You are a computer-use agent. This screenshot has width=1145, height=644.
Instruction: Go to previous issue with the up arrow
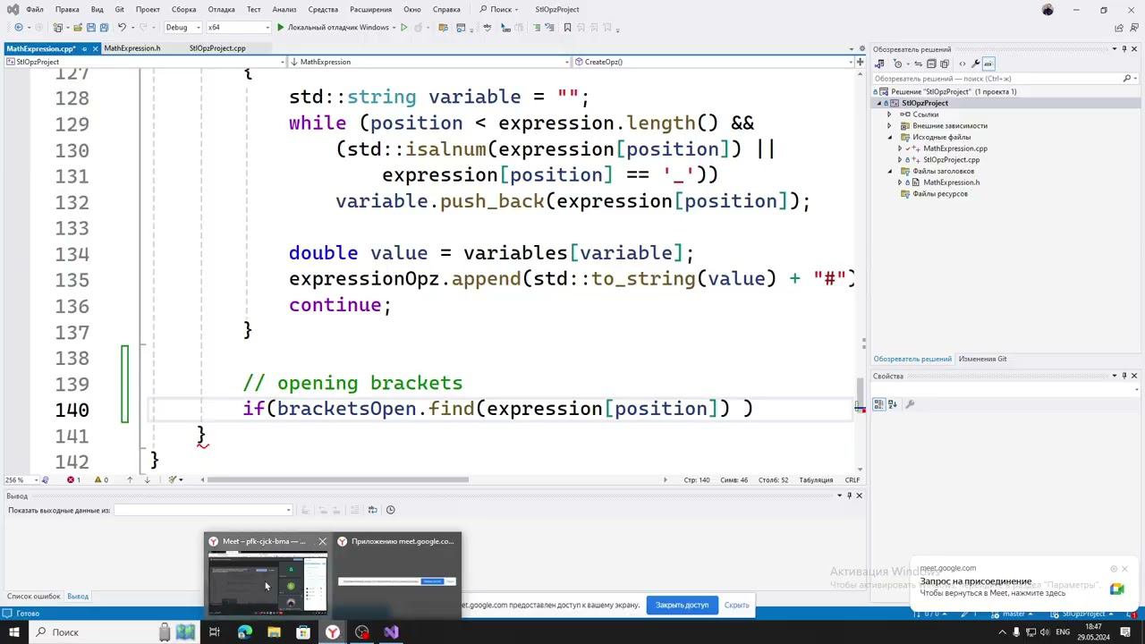[130, 480]
